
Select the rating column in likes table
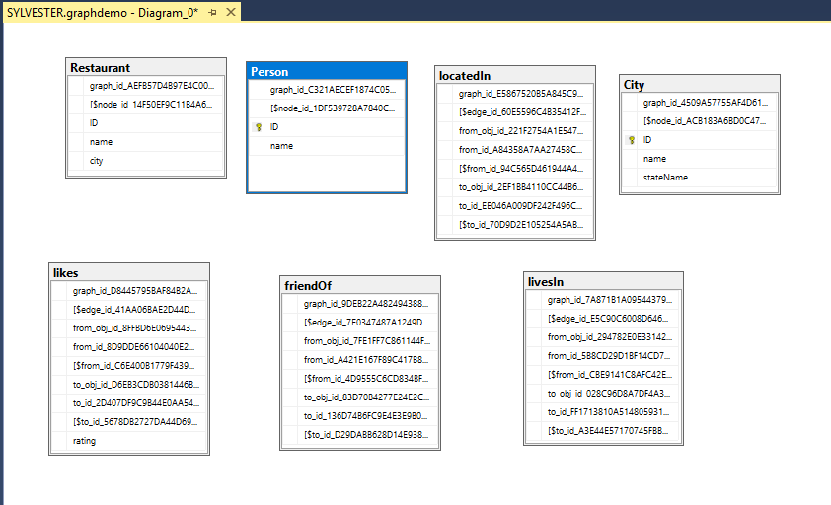tap(85, 441)
